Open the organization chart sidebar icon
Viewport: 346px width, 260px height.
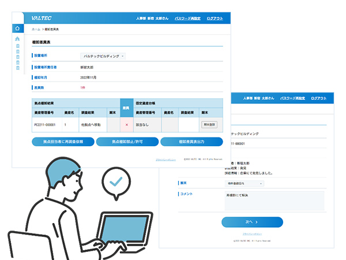pos(18,39)
